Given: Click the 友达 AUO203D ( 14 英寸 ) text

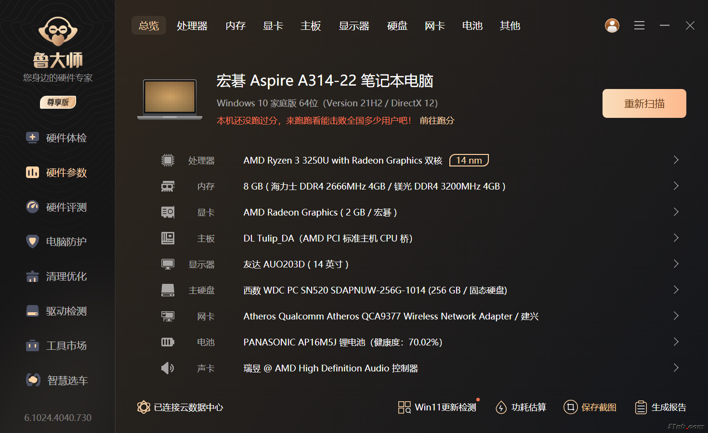Looking at the screenshot, I should coord(296,264).
